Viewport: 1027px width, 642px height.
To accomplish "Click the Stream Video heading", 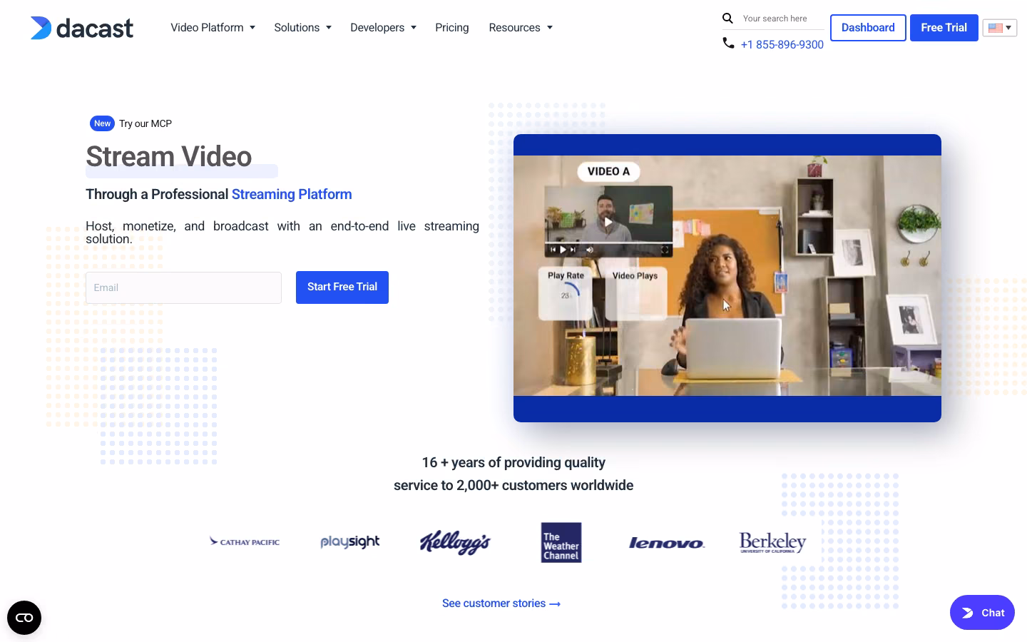I will click(169, 156).
